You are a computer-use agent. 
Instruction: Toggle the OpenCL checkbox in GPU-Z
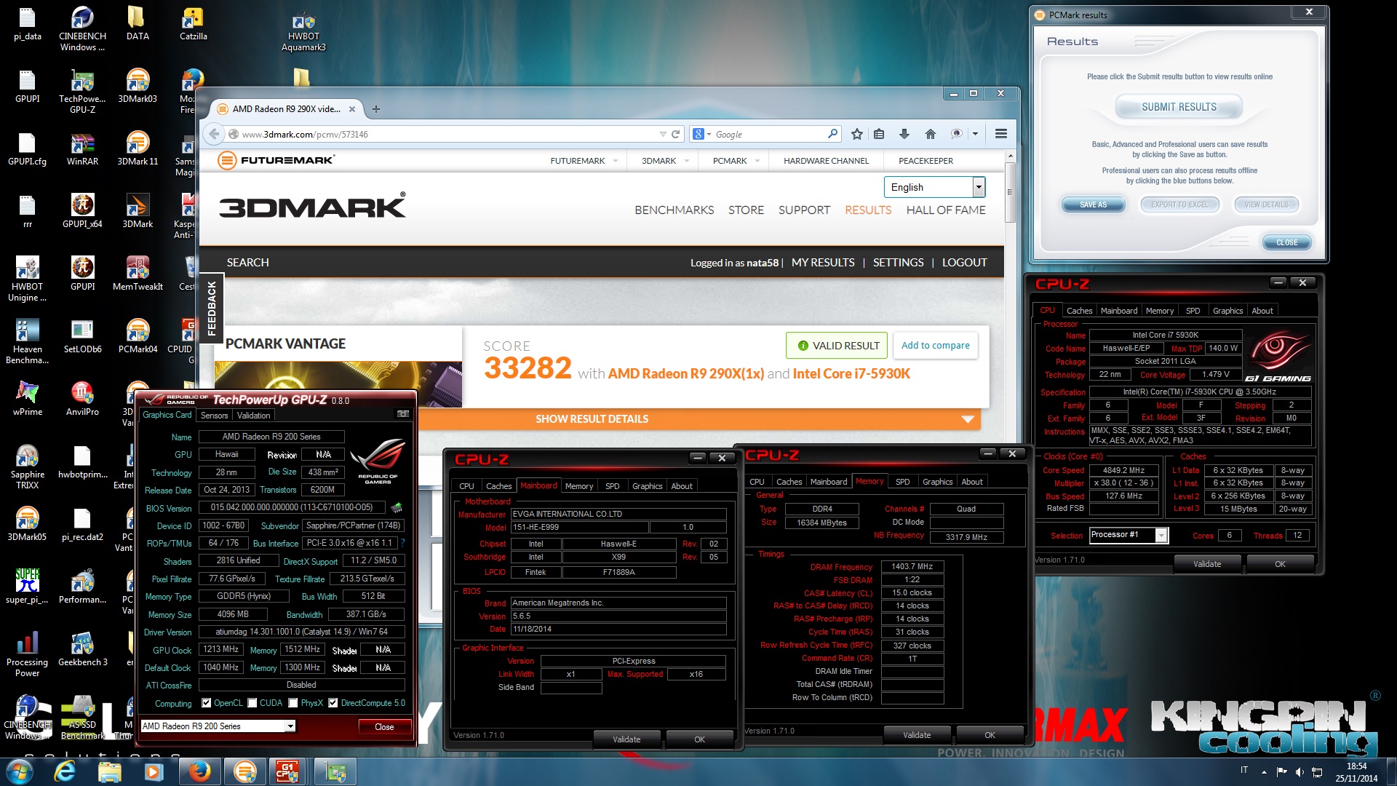[x=207, y=703]
